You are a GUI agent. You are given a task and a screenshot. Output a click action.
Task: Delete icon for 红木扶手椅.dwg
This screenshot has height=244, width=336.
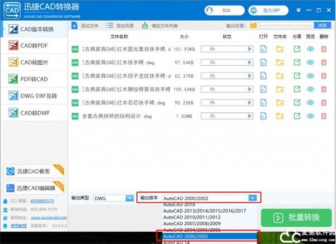pyautogui.click(x=324, y=63)
